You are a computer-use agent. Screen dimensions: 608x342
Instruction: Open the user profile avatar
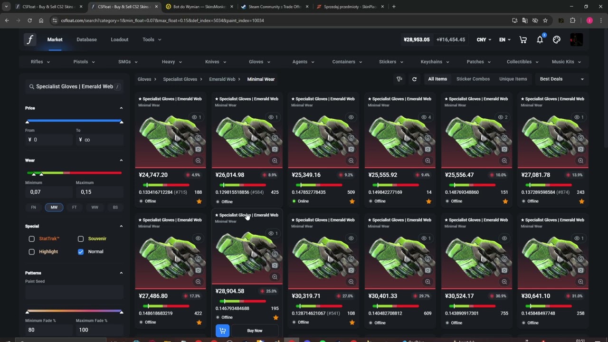click(x=576, y=40)
